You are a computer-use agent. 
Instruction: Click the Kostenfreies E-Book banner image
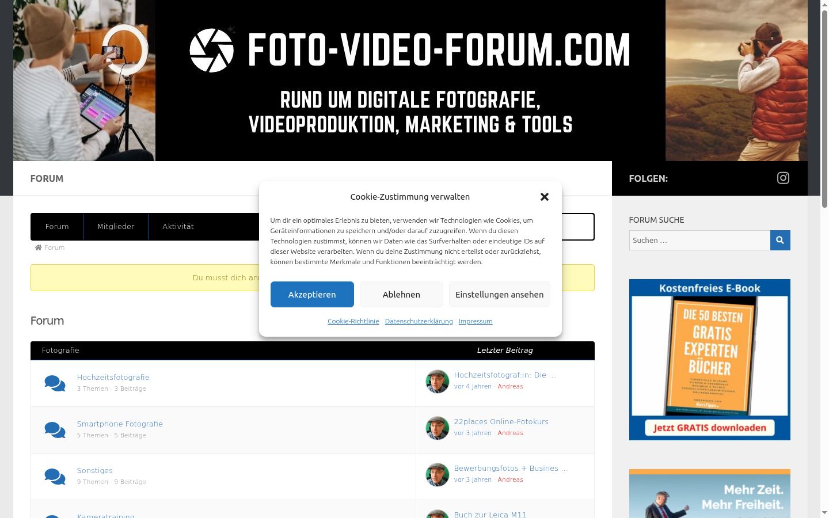tap(710, 360)
